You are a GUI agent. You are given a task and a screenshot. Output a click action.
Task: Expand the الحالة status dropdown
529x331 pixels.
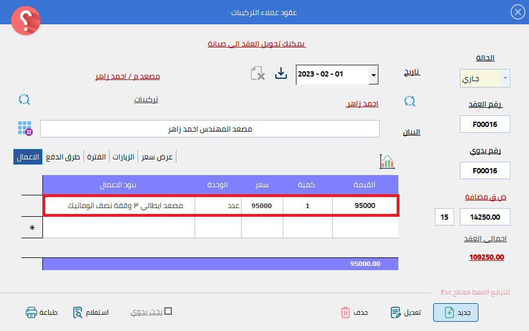coord(505,78)
